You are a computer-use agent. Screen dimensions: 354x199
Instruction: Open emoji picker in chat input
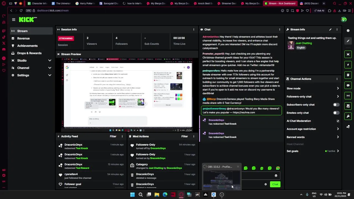click(x=276, y=176)
